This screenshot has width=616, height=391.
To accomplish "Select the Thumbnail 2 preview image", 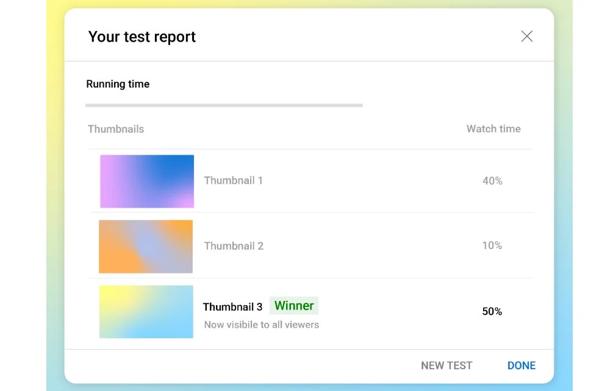I will 145,246.
